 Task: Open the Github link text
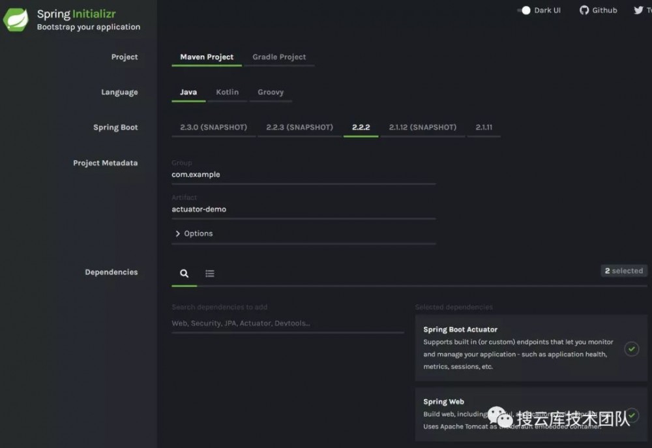tap(604, 10)
